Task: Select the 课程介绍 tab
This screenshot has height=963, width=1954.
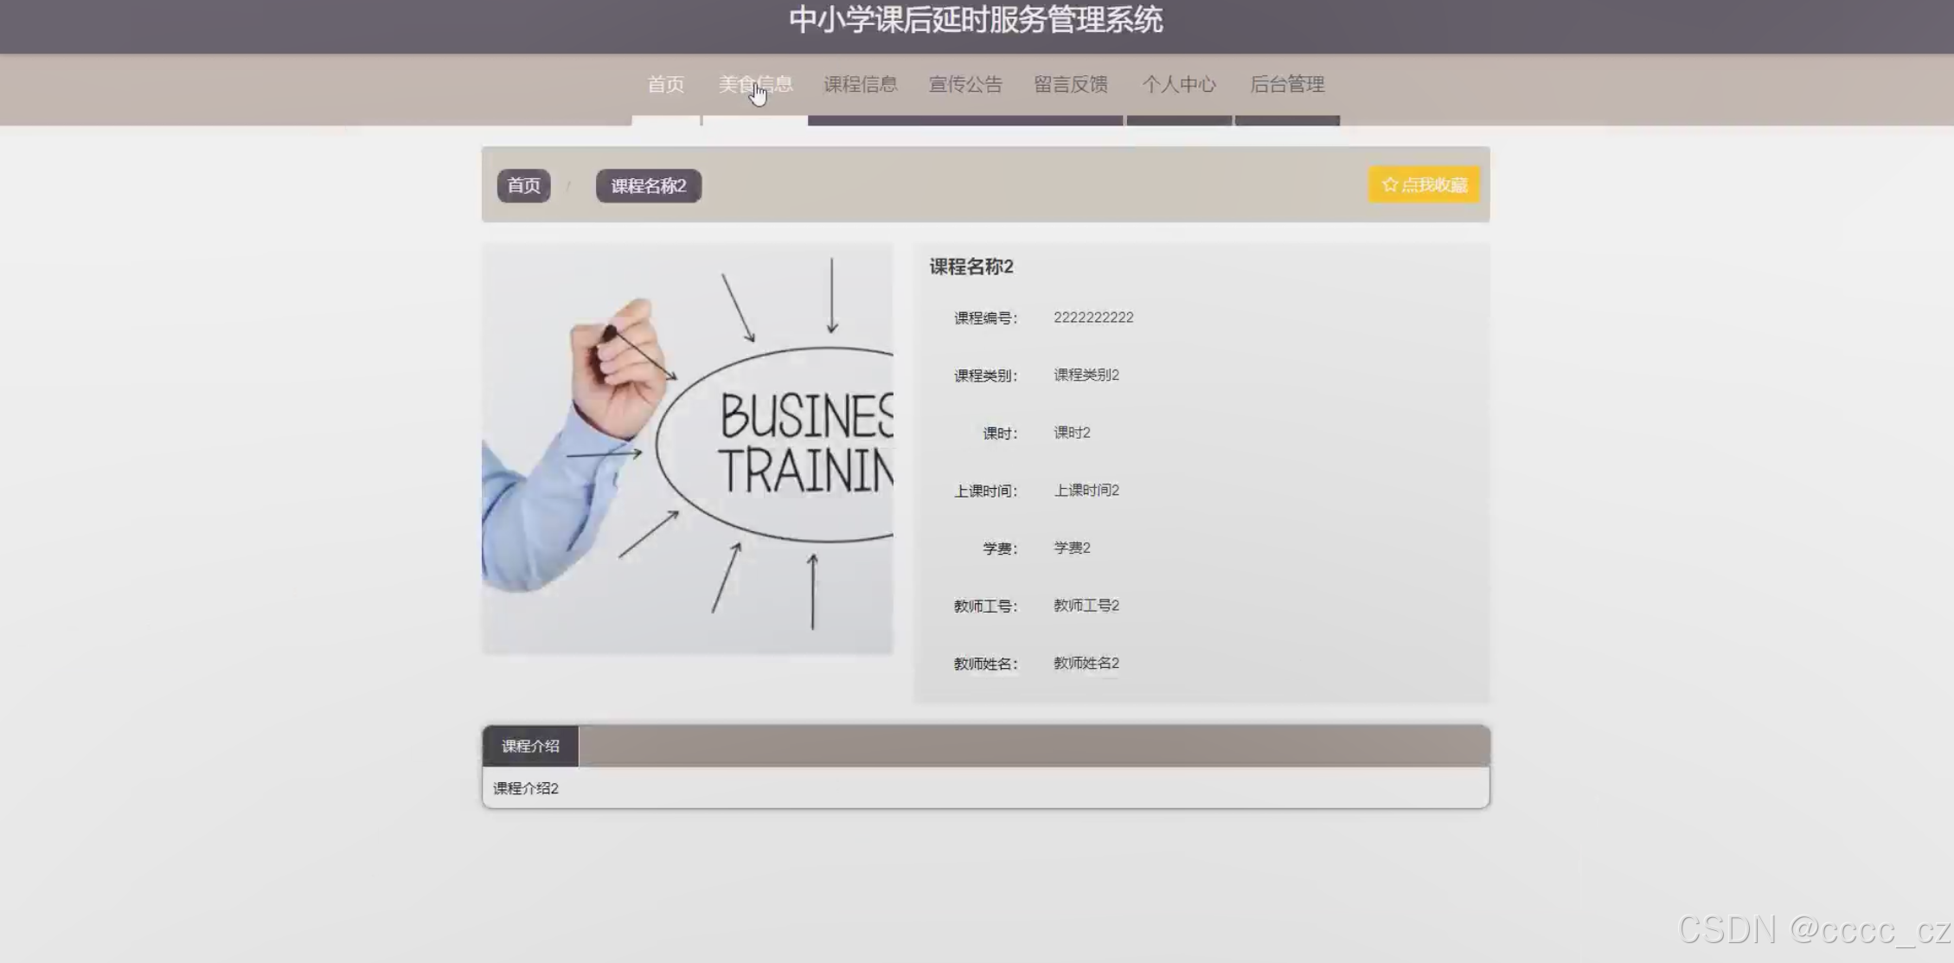Action: 530,746
